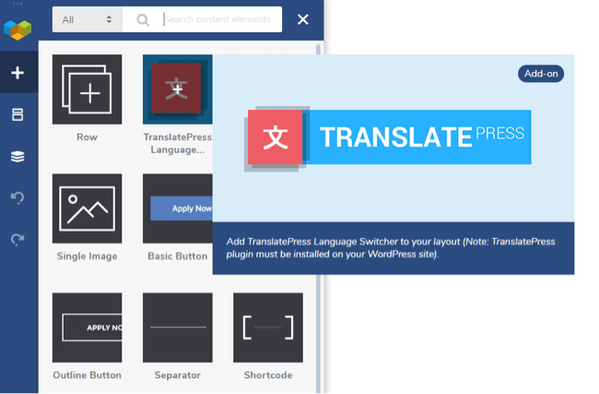Open the Tree View layers icon
This screenshot has height=394, width=599.
tap(18, 156)
